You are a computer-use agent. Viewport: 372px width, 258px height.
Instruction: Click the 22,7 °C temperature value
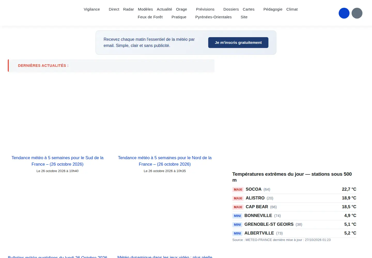(x=349, y=189)
